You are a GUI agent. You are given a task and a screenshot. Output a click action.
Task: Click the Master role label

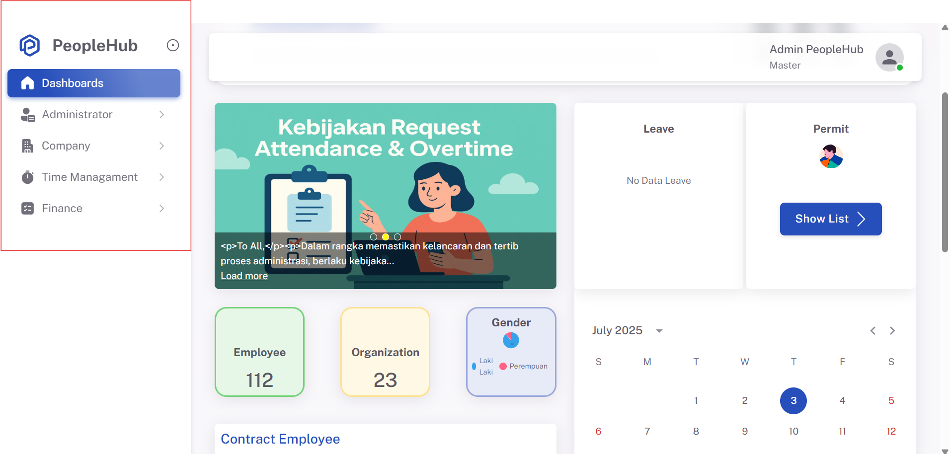(x=785, y=65)
